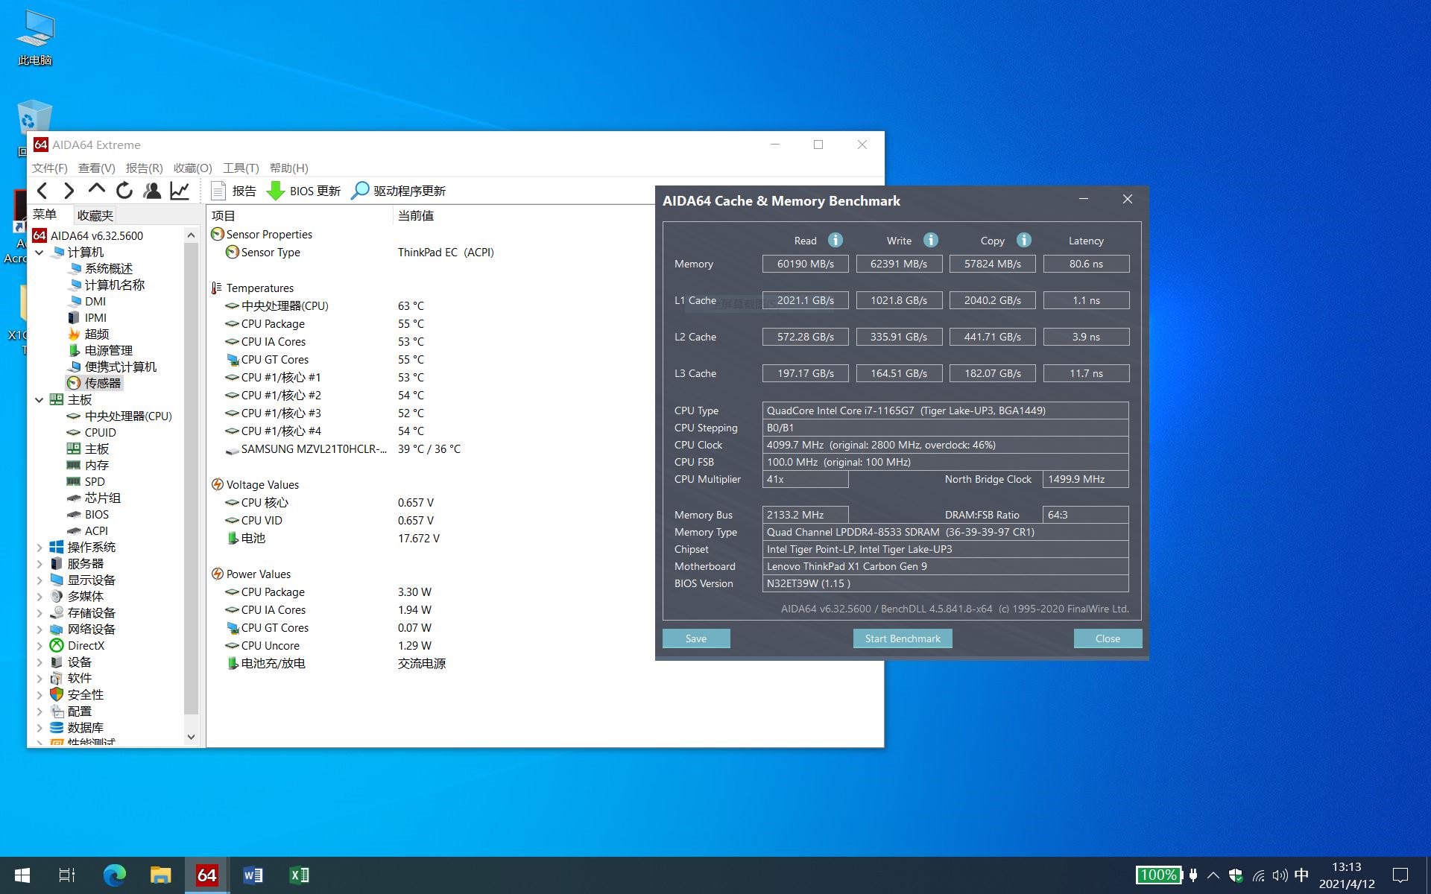Click tree panel scrollbar up arrow
This screenshot has height=894, width=1431.
point(191,235)
